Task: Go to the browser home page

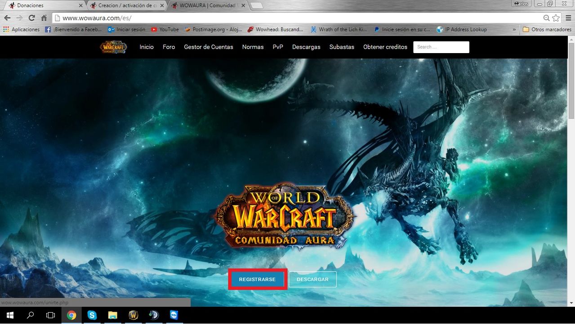Action: [x=44, y=18]
